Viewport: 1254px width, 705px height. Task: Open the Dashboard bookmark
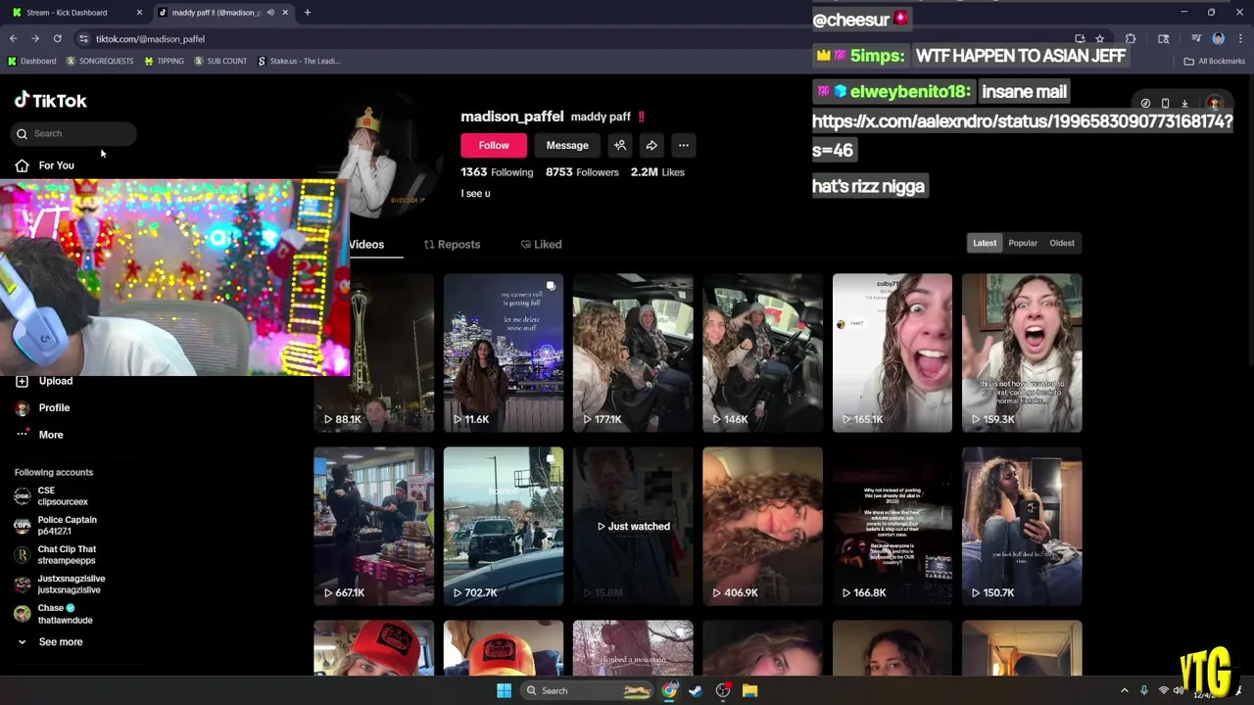point(31,61)
